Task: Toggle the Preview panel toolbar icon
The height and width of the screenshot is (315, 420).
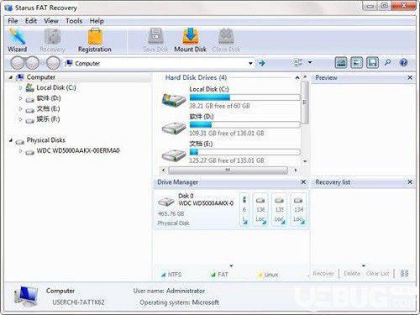Action: 341,62
